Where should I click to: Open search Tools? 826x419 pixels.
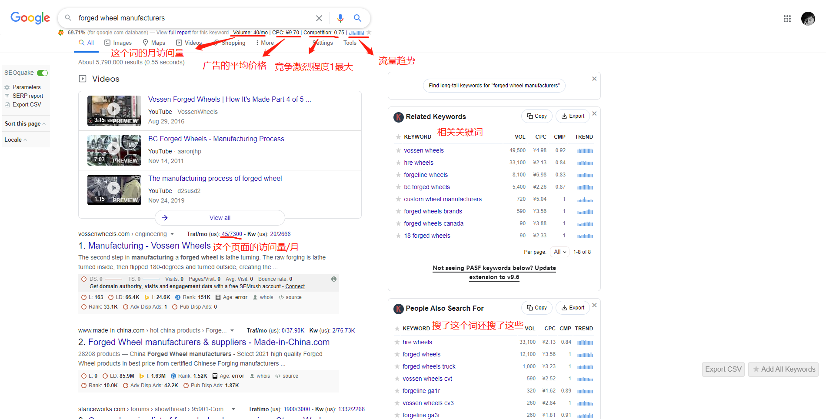click(x=350, y=43)
